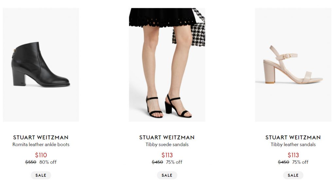This screenshot has height=185, width=335.
Task: Click the 75% off label under suede sandals
Action: coord(174,162)
